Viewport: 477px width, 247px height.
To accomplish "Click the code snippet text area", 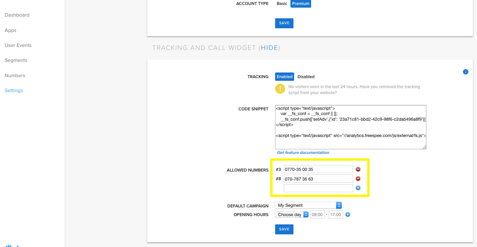I will tap(351, 127).
